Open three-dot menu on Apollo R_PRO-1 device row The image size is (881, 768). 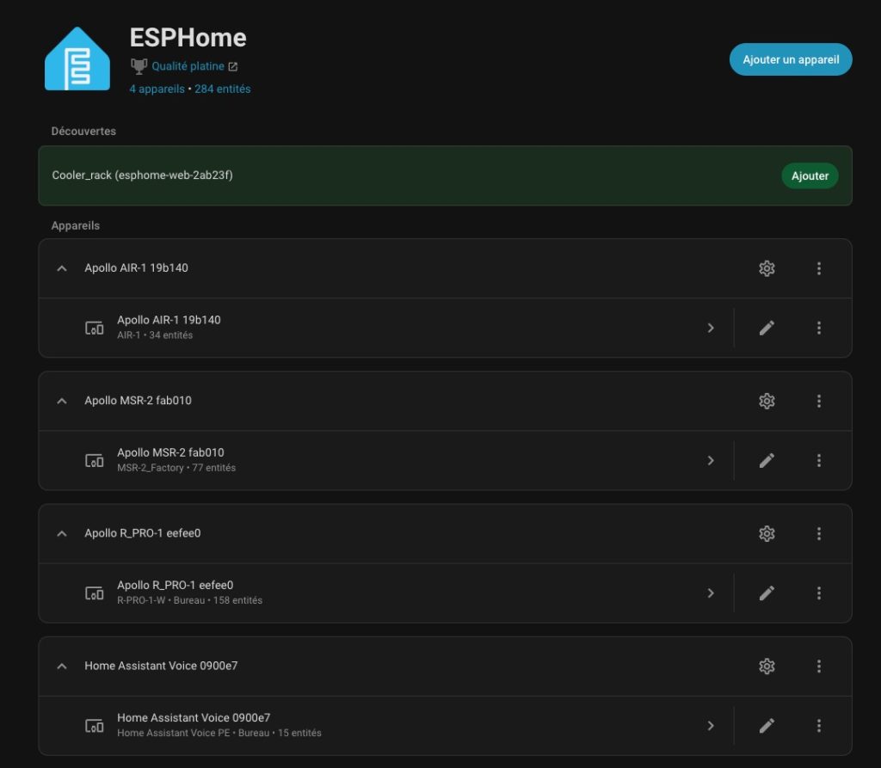coord(818,593)
